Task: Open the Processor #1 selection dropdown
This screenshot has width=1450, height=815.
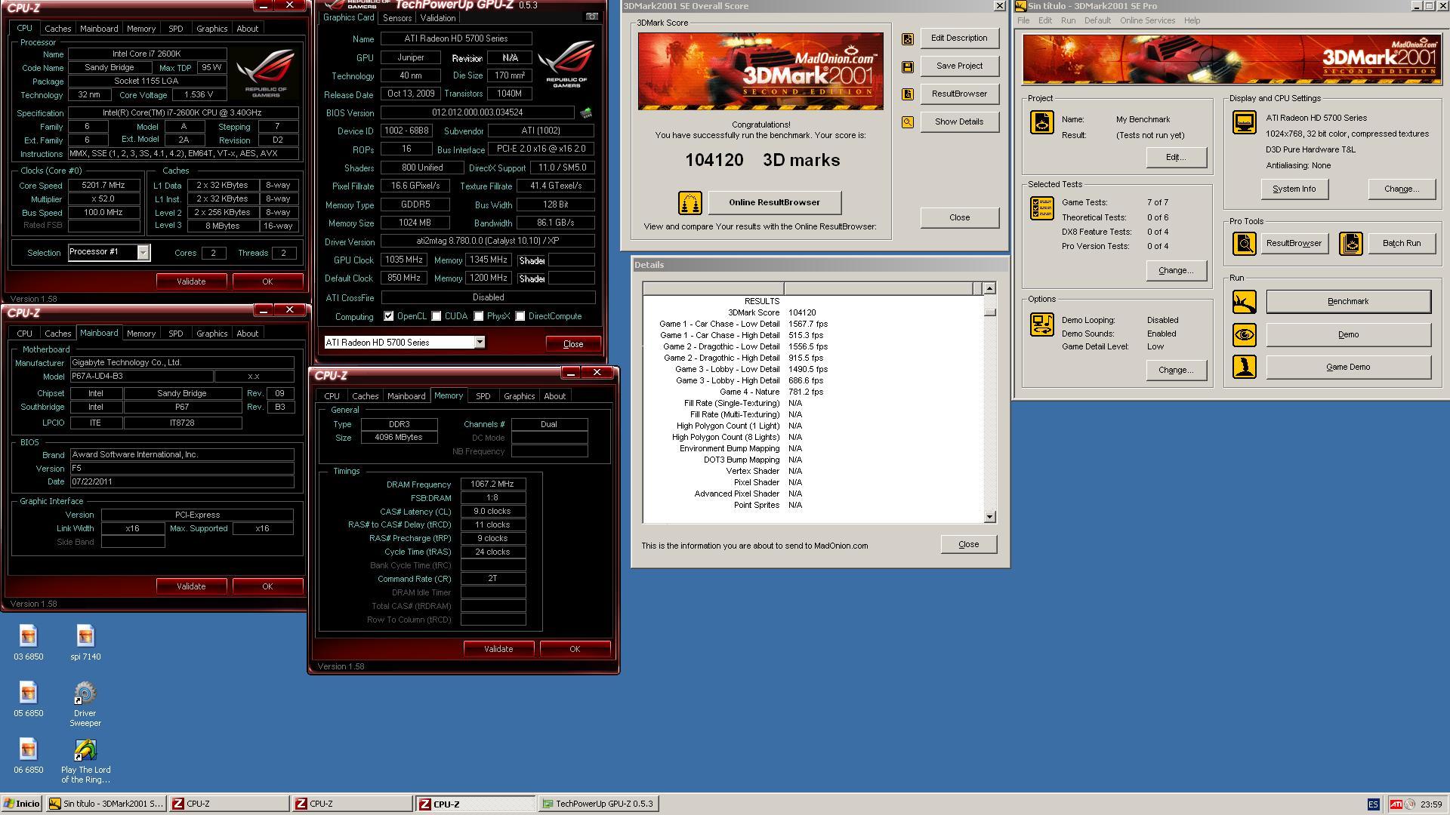Action: click(143, 252)
